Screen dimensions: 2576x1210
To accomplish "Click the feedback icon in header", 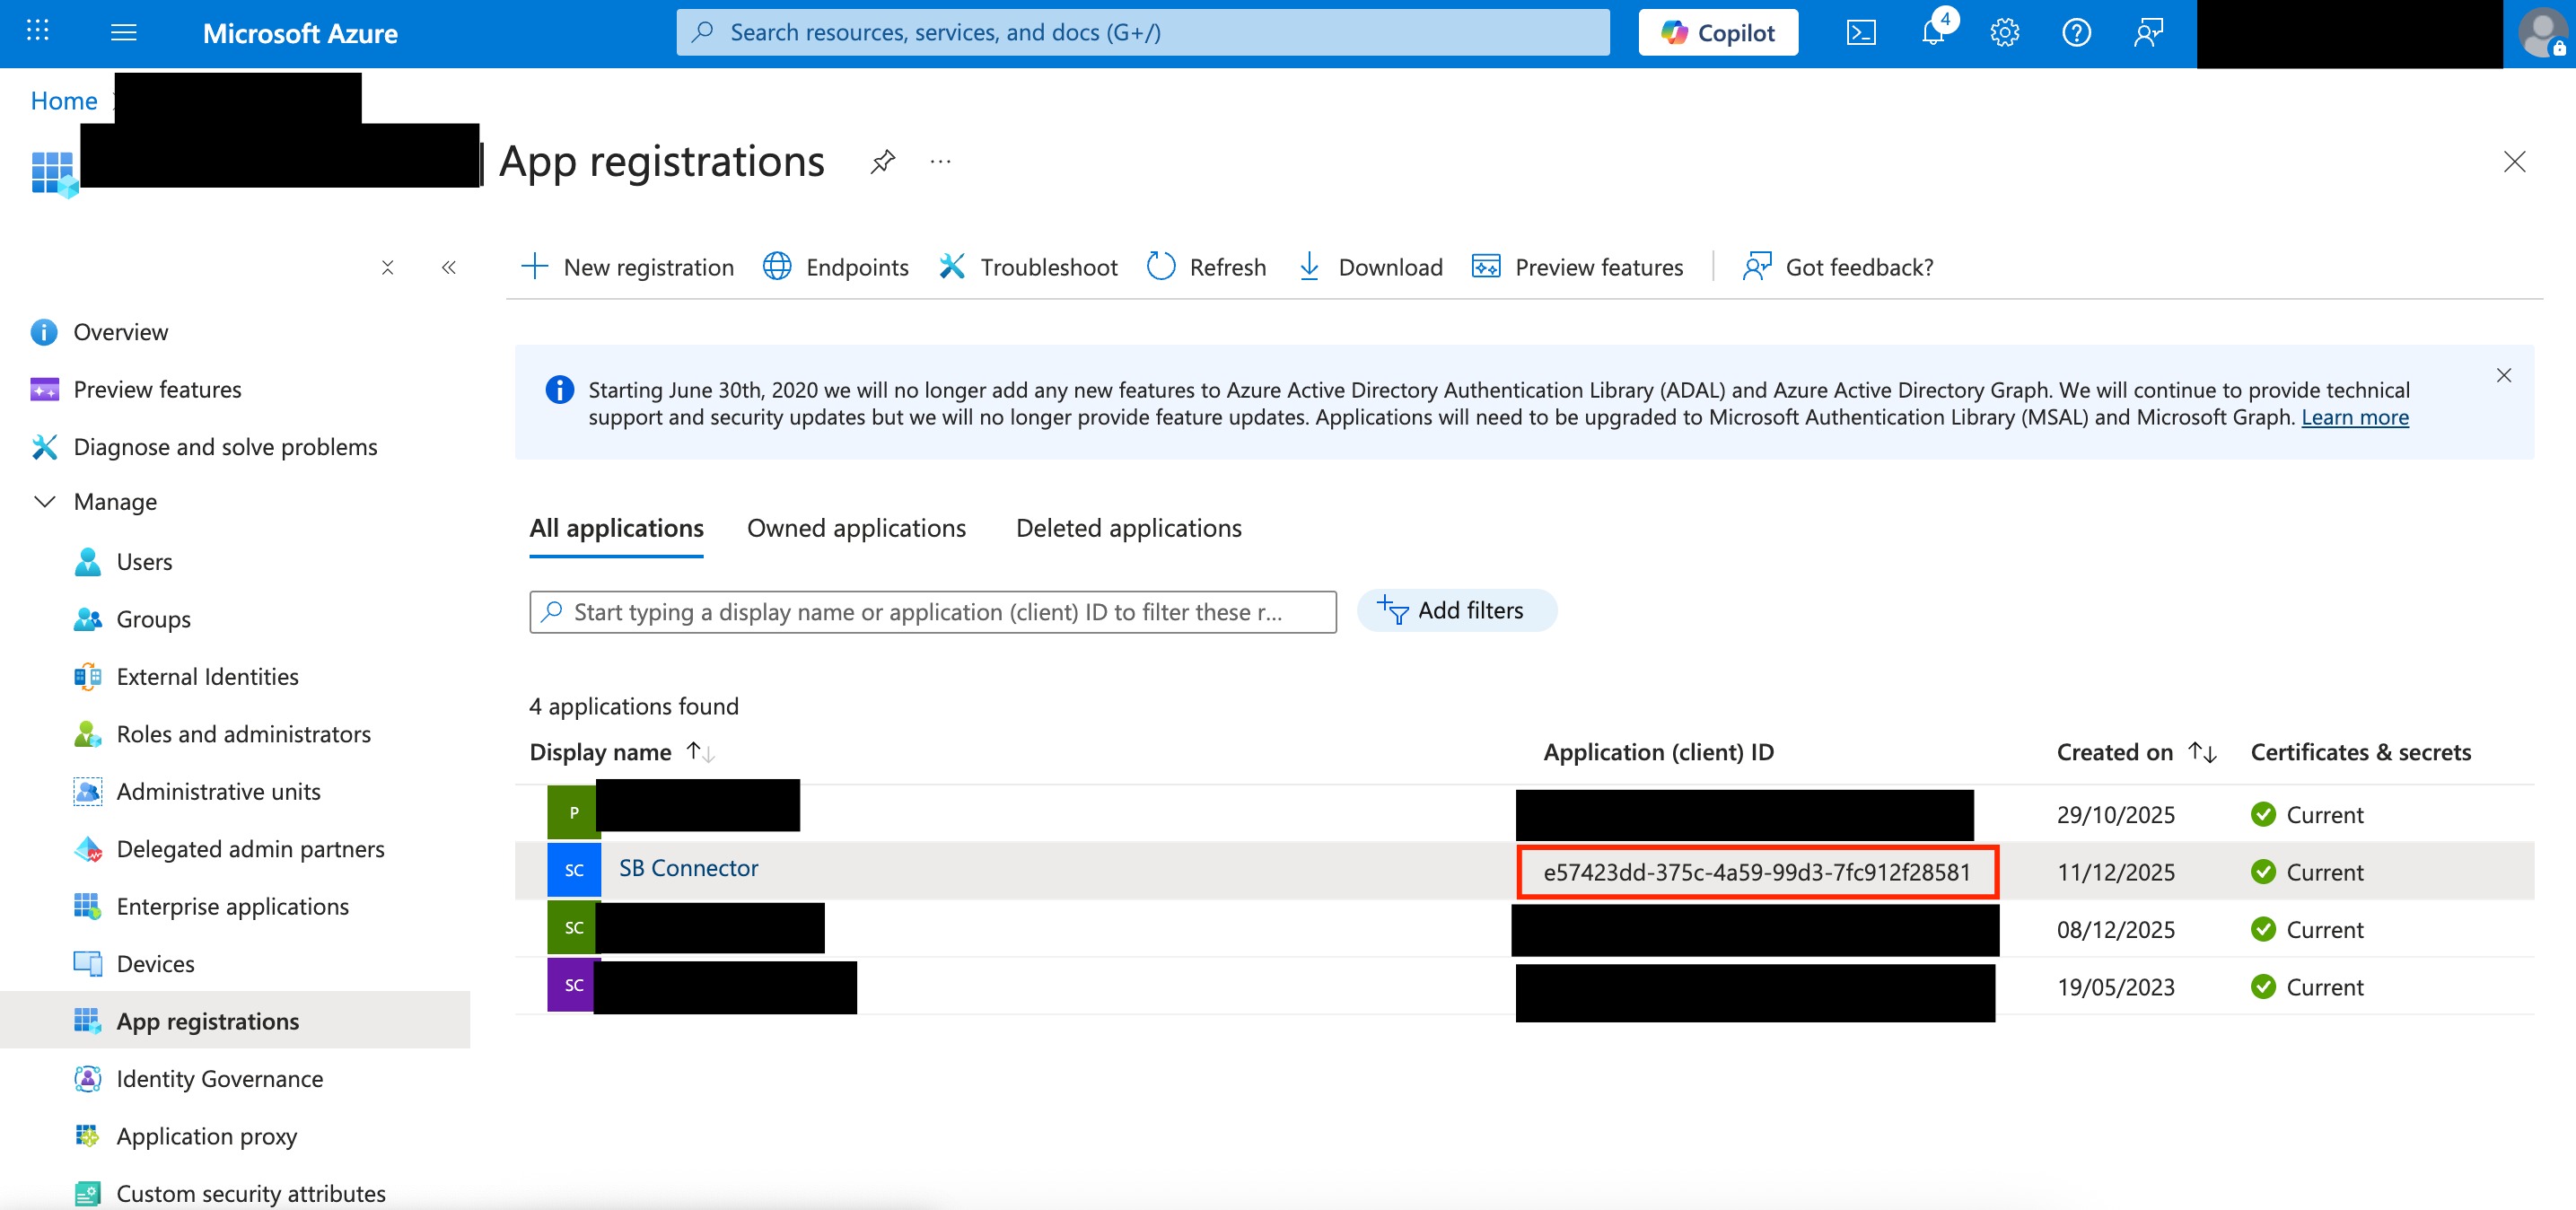I will [2148, 33].
